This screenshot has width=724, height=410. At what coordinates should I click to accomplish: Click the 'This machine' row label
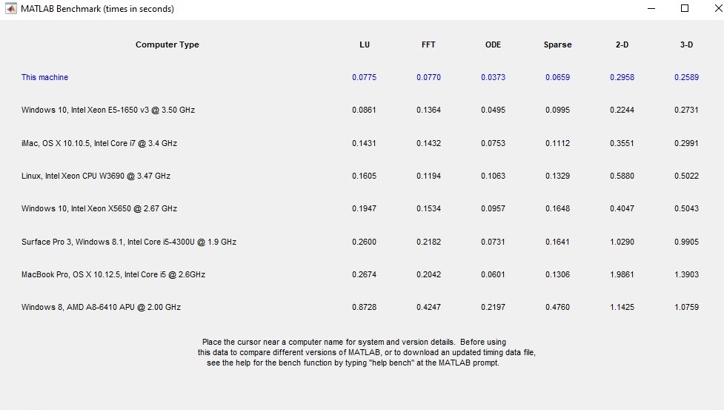44,77
